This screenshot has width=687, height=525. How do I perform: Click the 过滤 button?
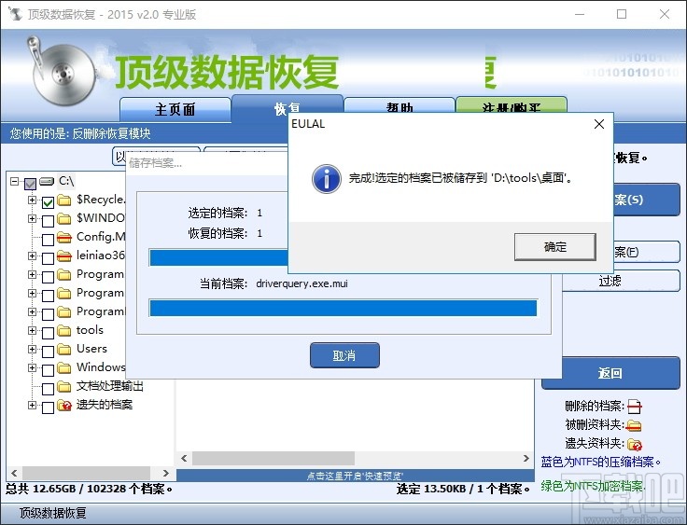[621, 281]
